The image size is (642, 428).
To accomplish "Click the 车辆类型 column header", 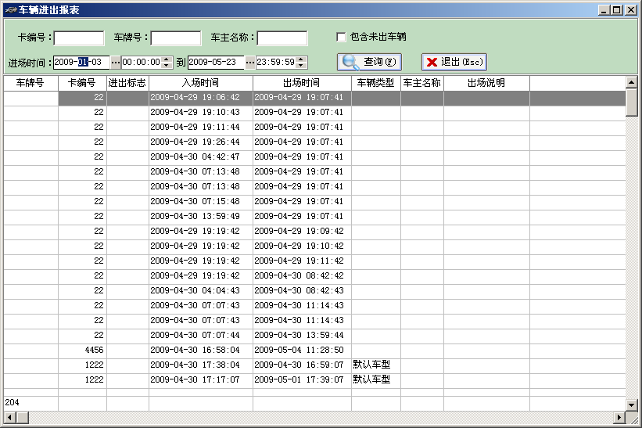I will tap(376, 83).
